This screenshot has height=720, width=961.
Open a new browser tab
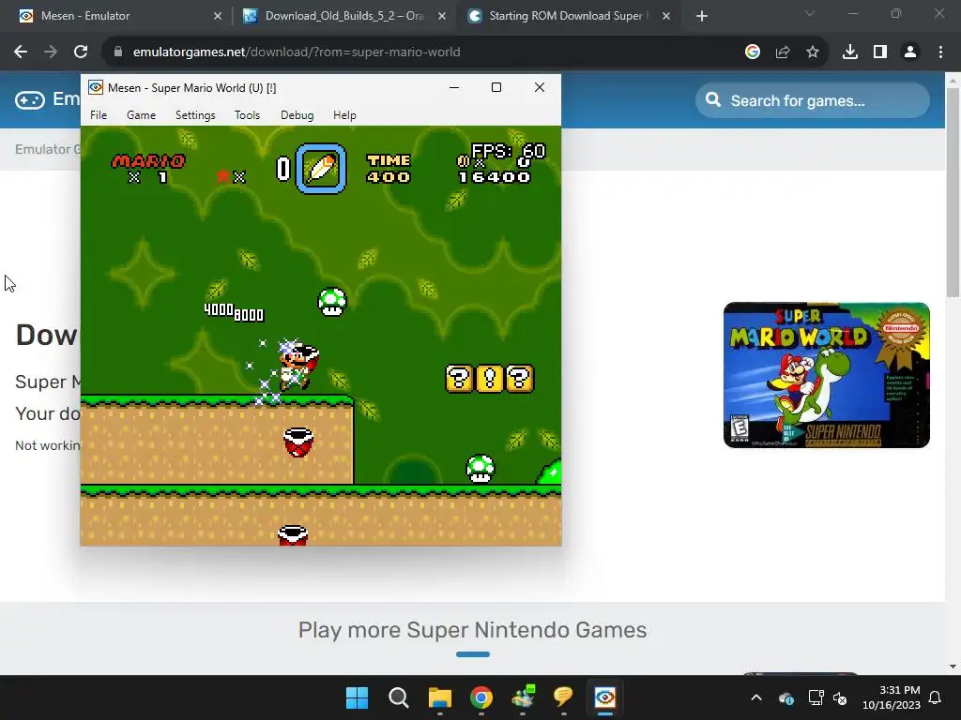[702, 17]
